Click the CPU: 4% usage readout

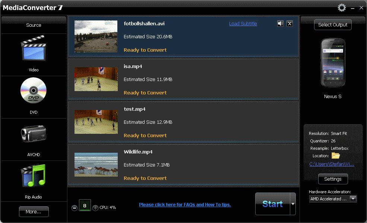[108, 207]
